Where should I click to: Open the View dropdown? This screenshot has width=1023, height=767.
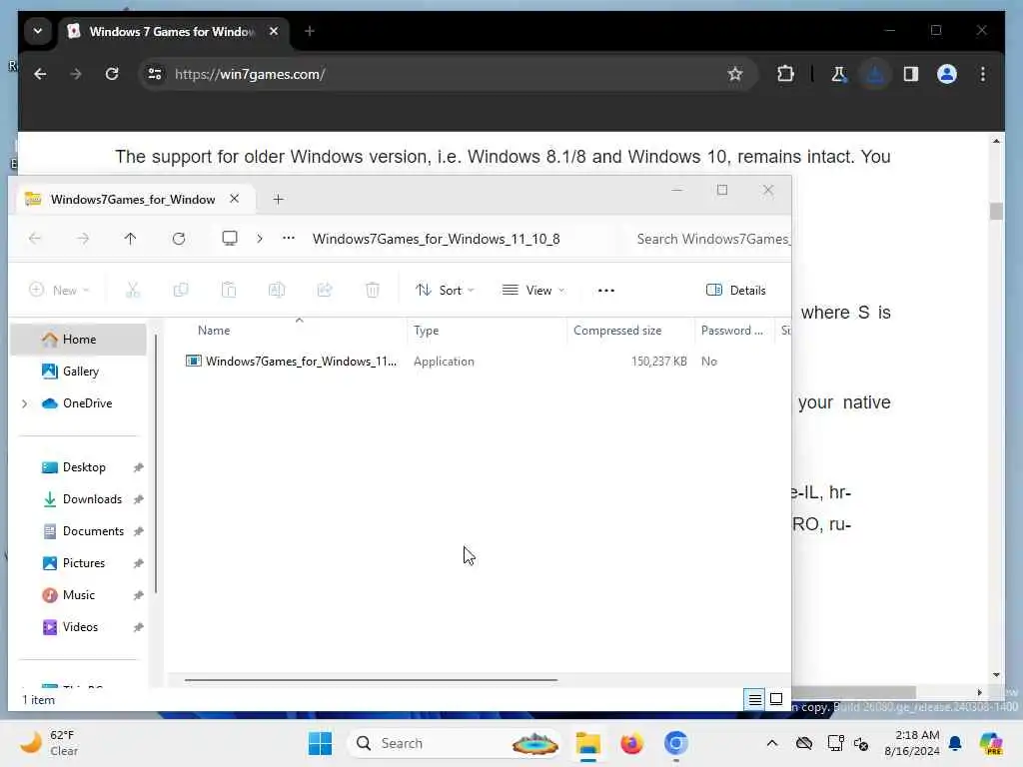[x=533, y=291]
